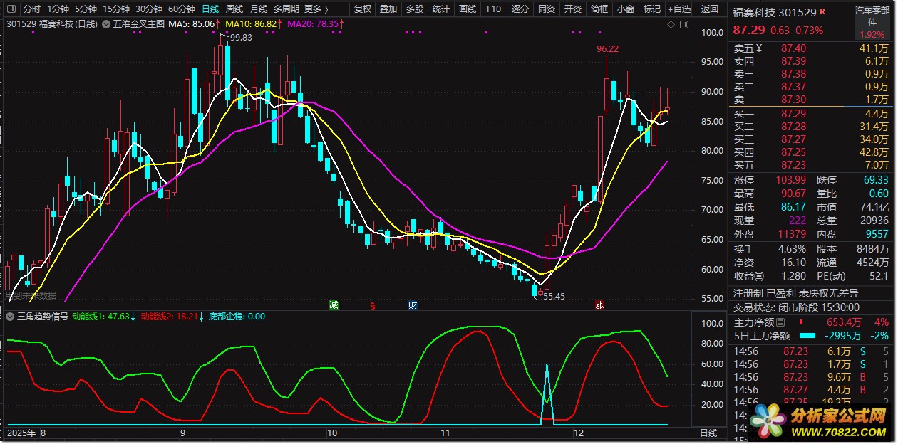This screenshot has height=444, width=898.
Task: Click the panel layout icon beside diamond
Action: click(x=683, y=24)
